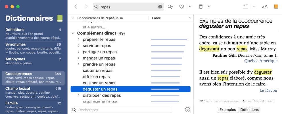Open the dropdown arrow beside history icon

point(209,7)
